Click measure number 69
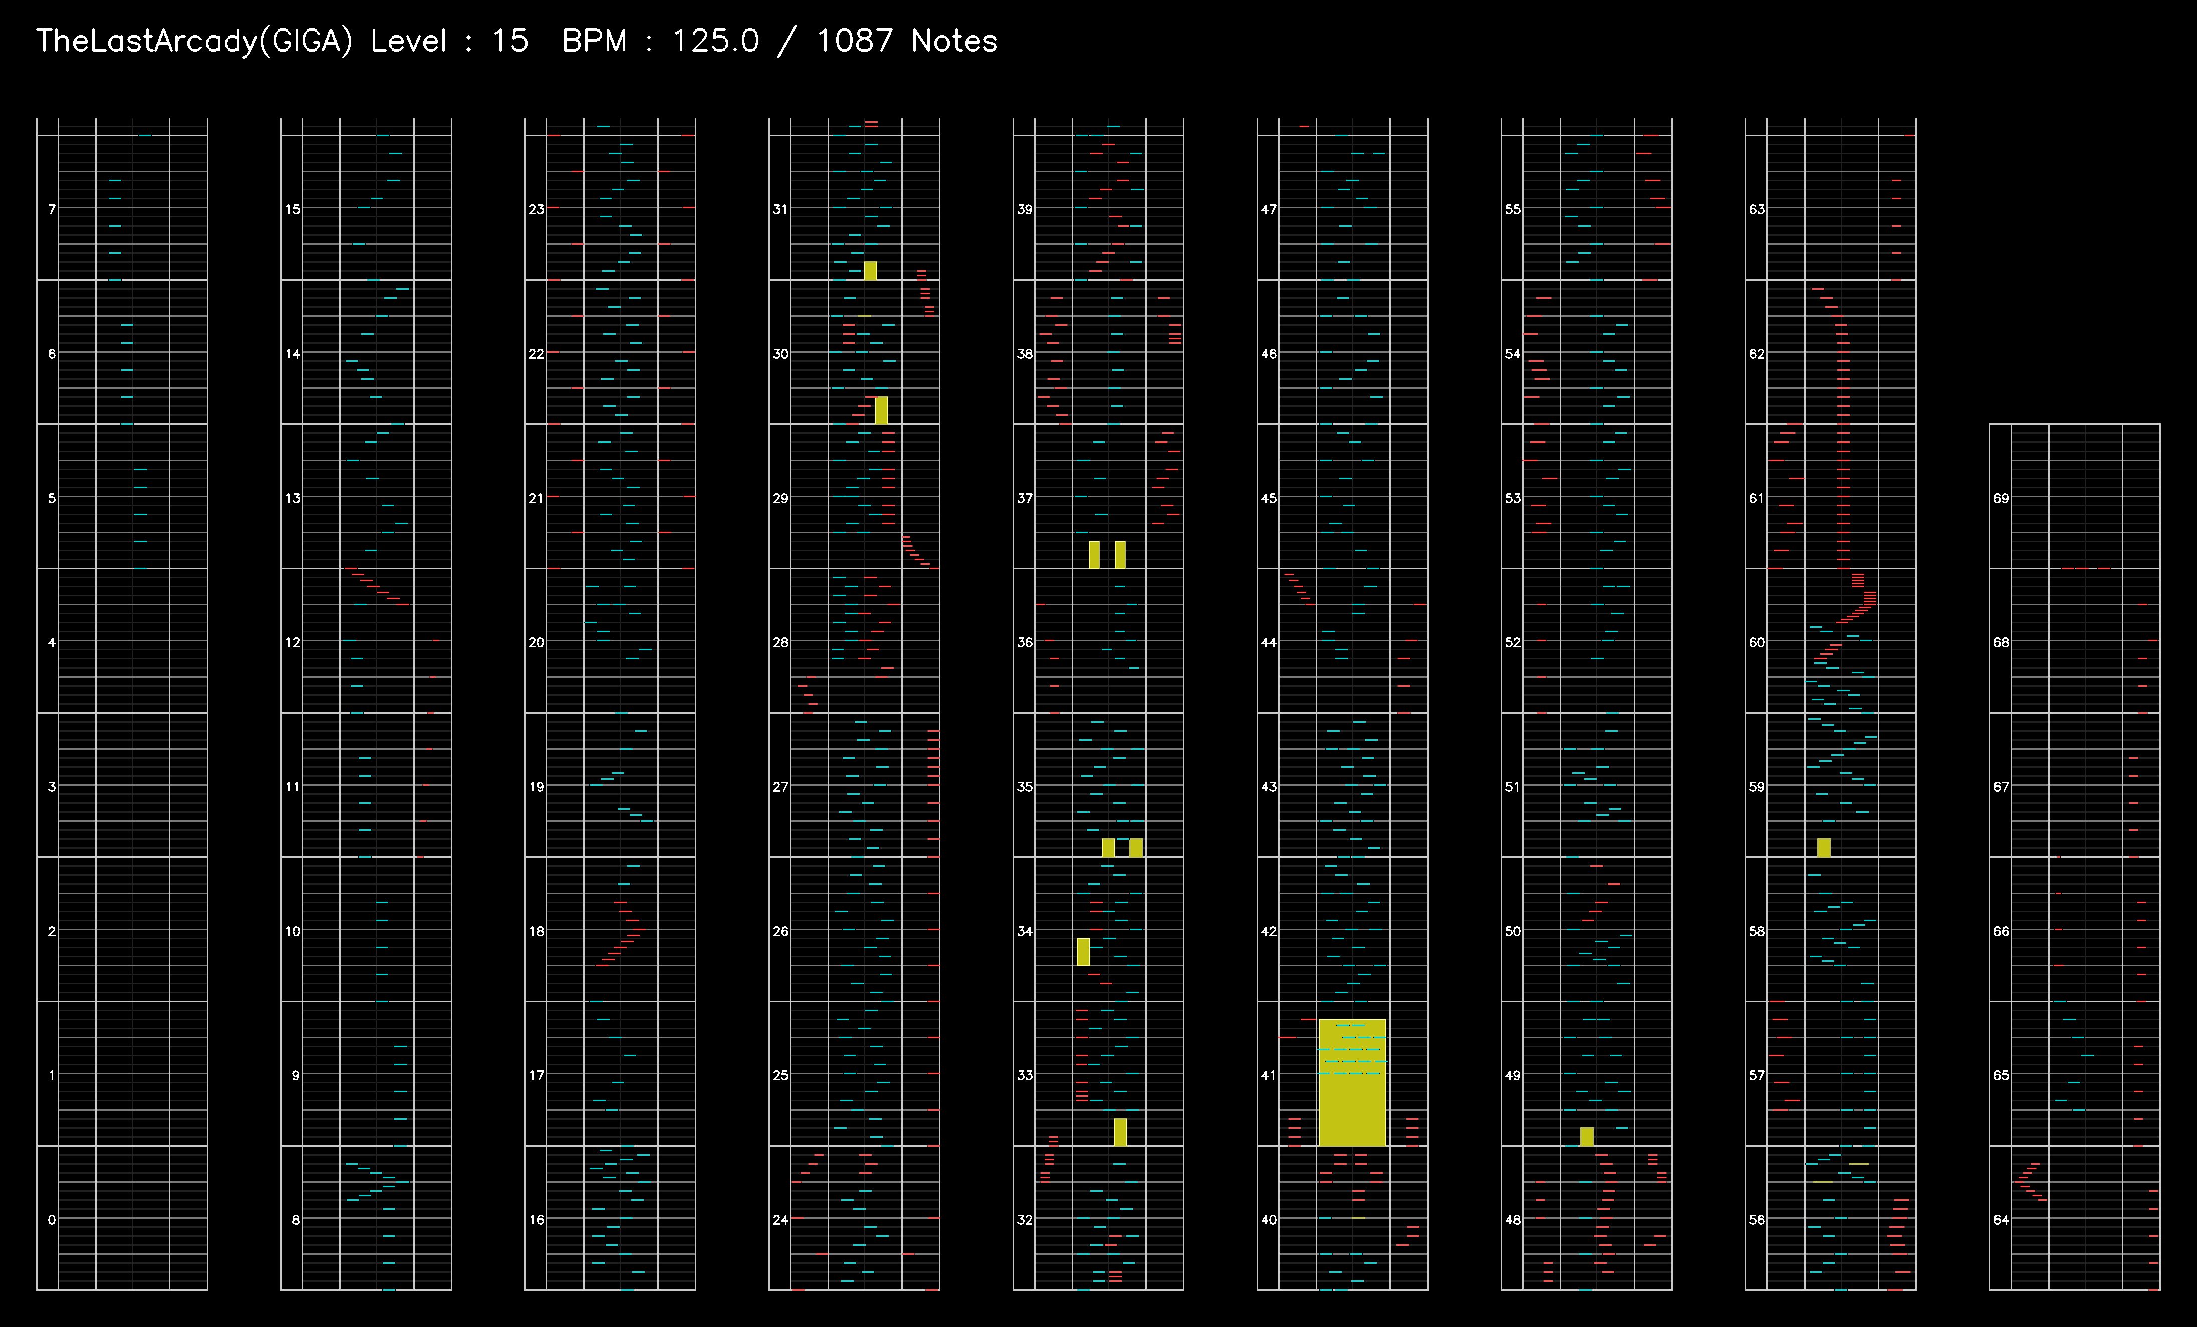The width and height of the screenshot is (2197, 1327). 2002,497
